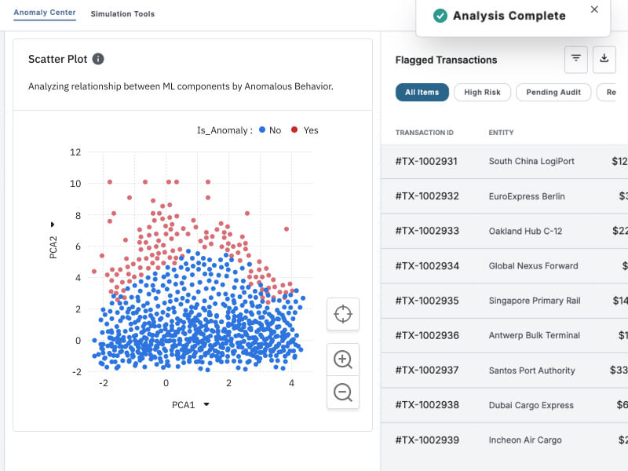Open transaction #TX-1002933
The width and height of the screenshot is (628, 471).
click(427, 231)
